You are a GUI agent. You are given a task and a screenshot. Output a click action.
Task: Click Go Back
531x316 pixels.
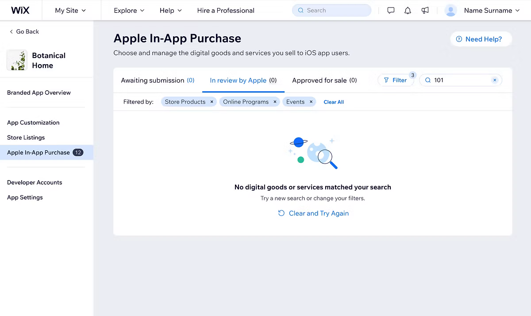pyautogui.click(x=24, y=31)
